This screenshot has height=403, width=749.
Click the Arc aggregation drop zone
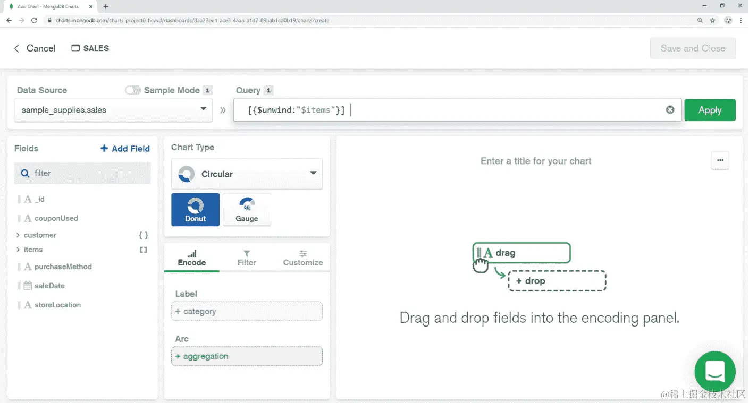[x=247, y=356]
